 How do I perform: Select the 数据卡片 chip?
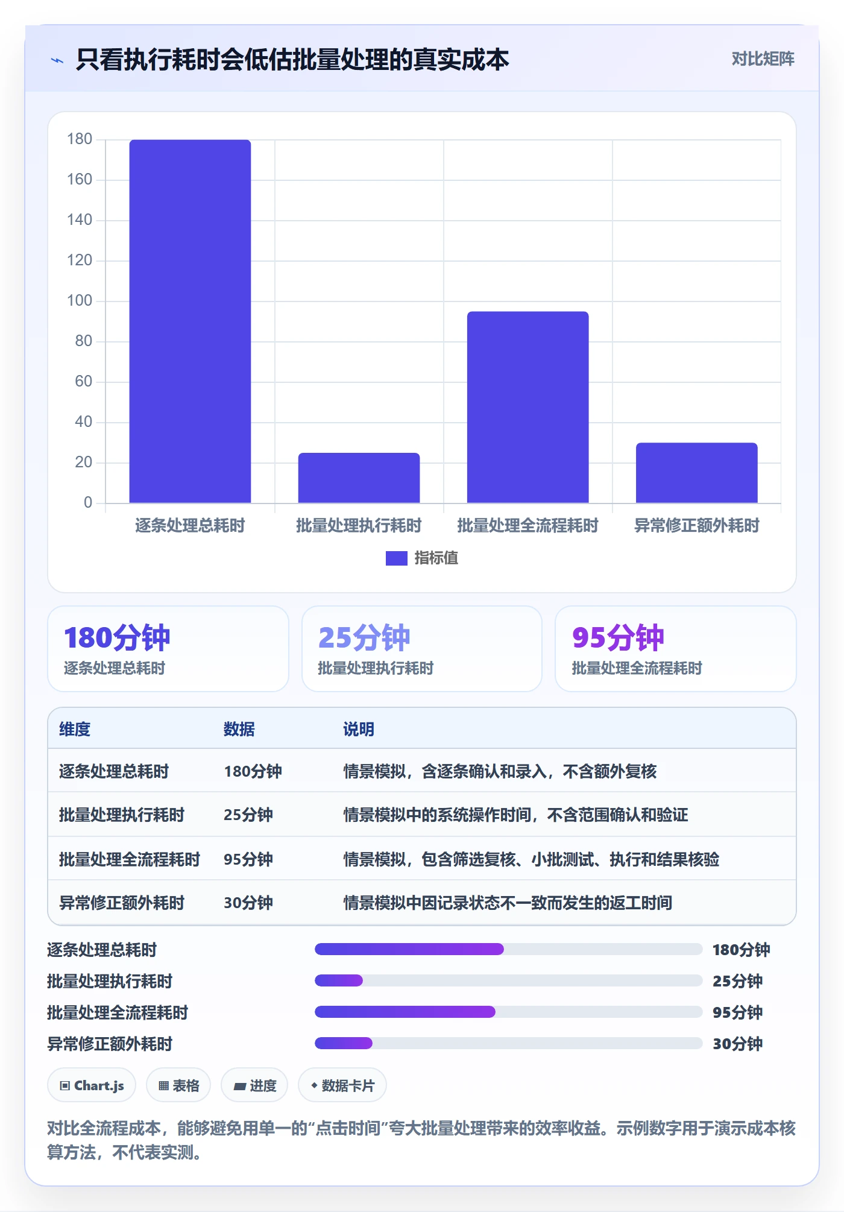342,1085
